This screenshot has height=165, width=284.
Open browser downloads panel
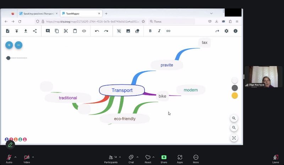click(x=217, y=22)
